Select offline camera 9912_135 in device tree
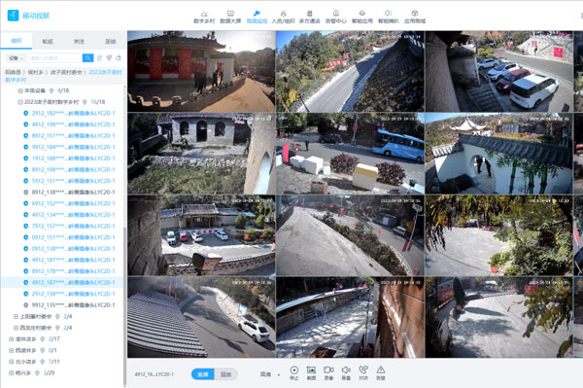Screen dimensions: 583x388 73,305
